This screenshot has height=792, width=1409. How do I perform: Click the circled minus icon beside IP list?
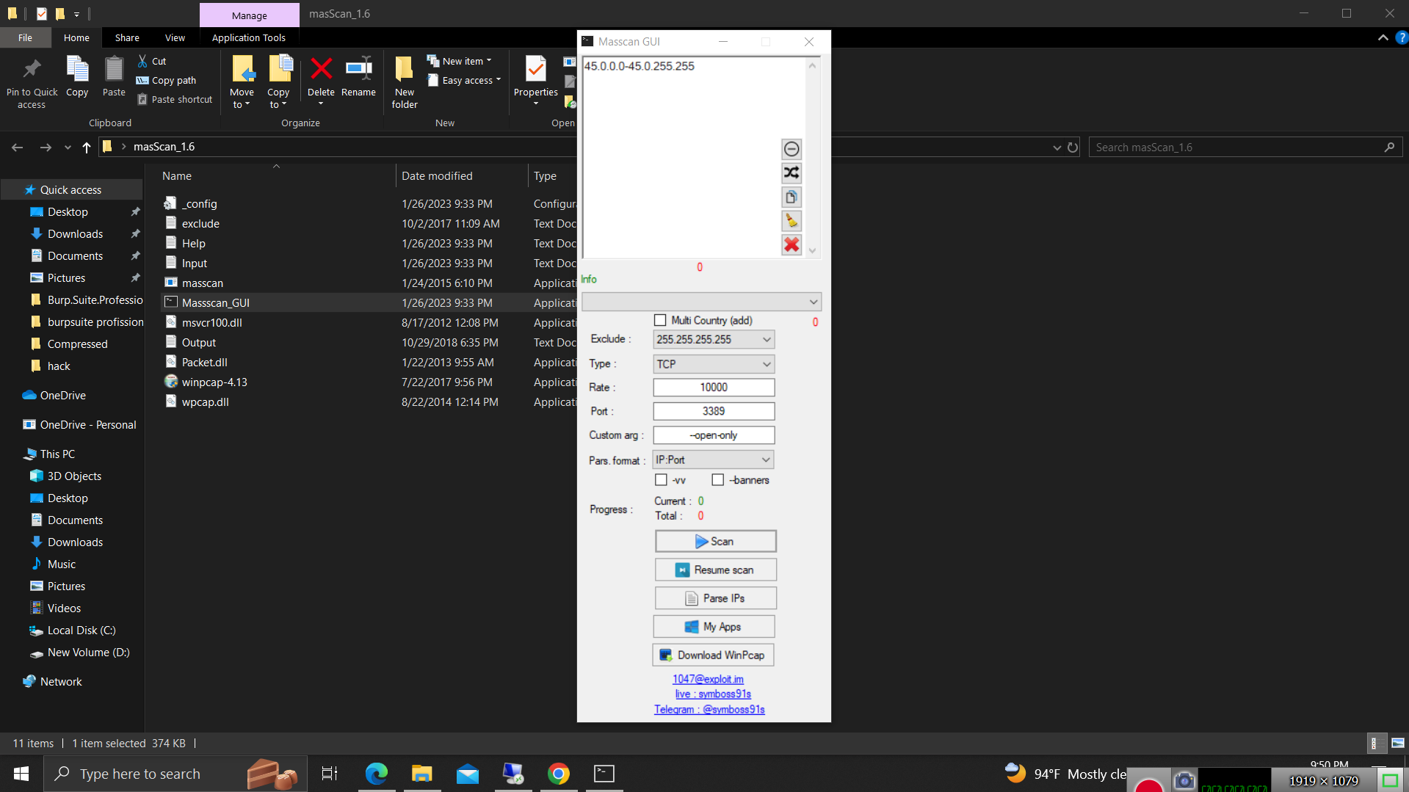[791, 149]
